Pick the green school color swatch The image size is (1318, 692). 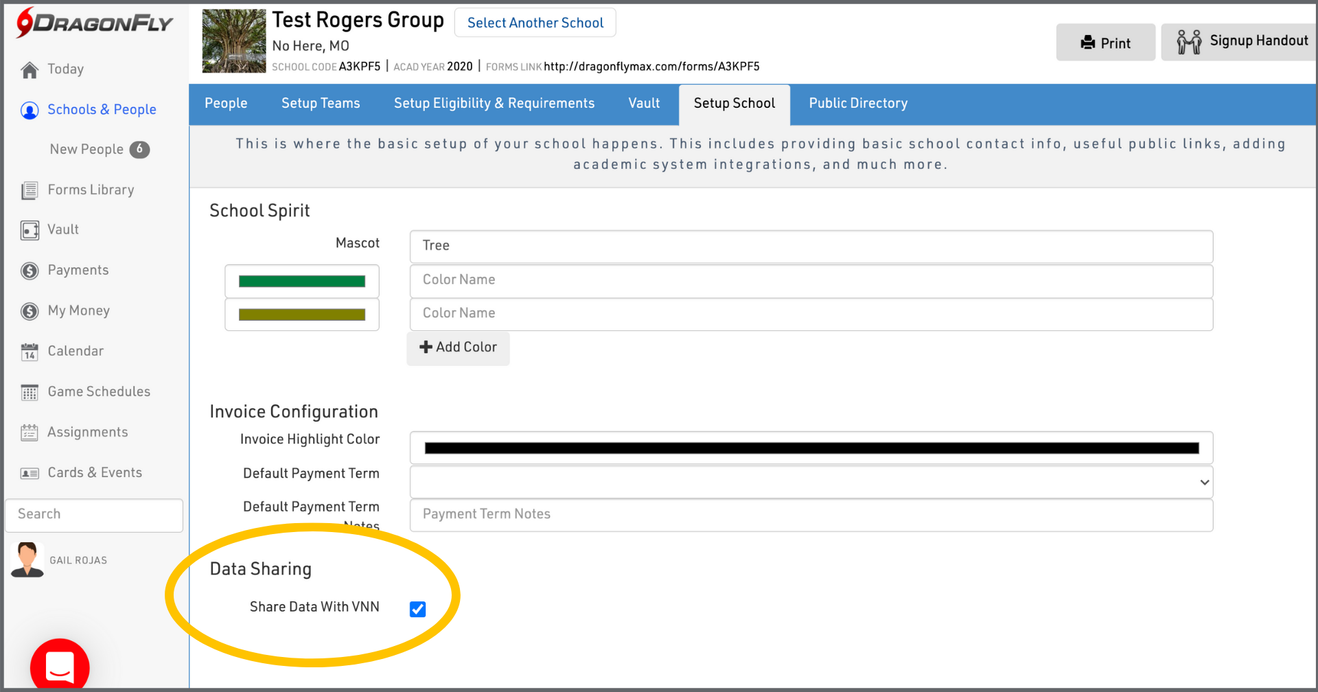click(301, 281)
